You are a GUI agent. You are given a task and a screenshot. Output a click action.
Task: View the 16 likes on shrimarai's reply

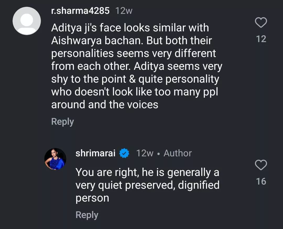tap(261, 181)
